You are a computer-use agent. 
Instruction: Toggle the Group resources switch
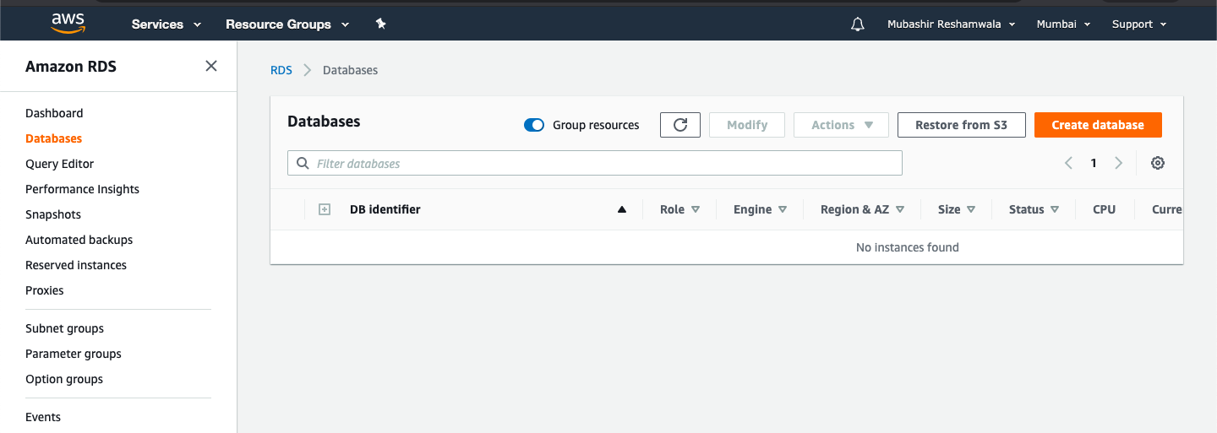coord(534,125)
